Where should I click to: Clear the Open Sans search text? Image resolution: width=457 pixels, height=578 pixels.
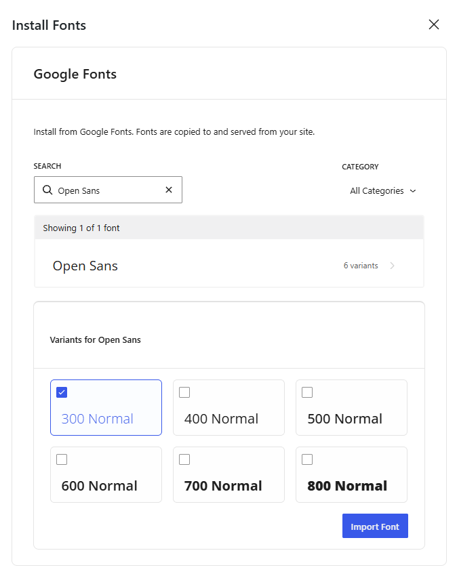pyautogui.click(x=169, y=190)
